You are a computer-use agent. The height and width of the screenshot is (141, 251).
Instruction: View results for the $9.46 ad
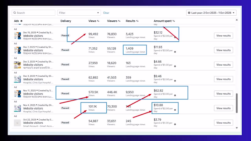click(x=223, y=79)
